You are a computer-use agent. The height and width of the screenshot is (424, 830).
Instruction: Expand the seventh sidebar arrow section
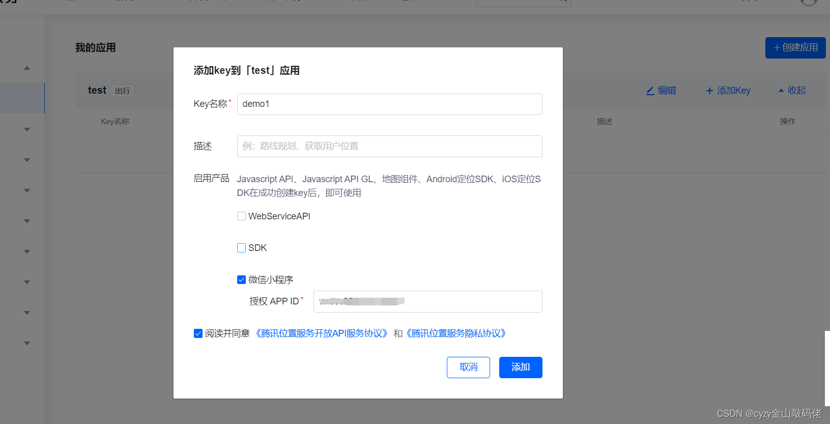coord(27,282)
